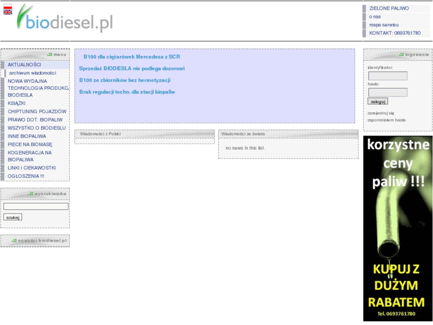Click the 'zaloguj' login button

point(378,101)
